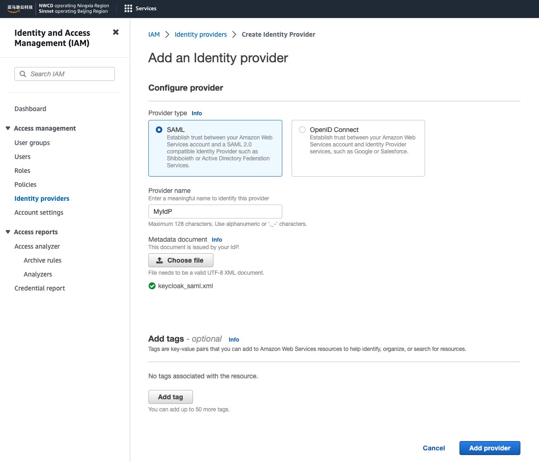539x462 pixels.
Task: Open the Policies sidebar item
Action: pos(26,185)
